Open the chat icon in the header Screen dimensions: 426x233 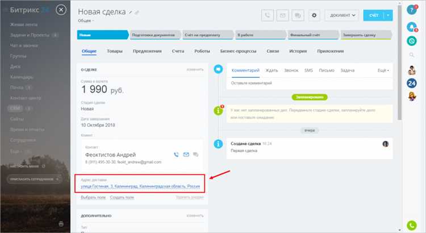coord(298,15)
